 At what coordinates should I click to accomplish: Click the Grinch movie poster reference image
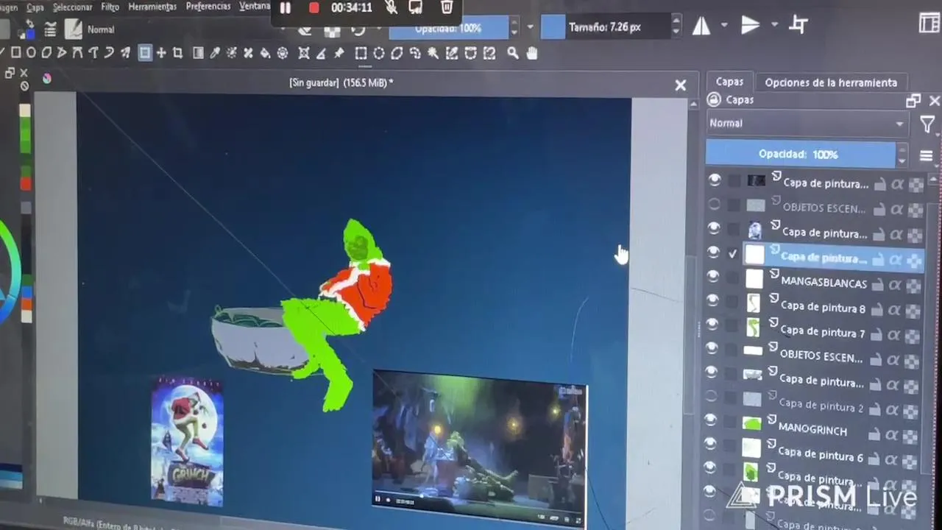coord(187,440)
